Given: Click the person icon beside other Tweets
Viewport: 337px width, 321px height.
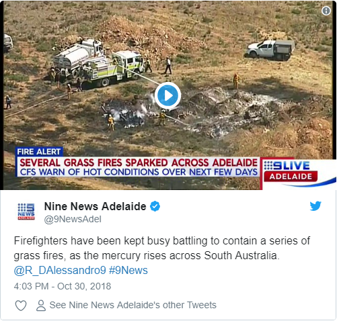Looking at the screenshot, I should click(x=41, y=306).
